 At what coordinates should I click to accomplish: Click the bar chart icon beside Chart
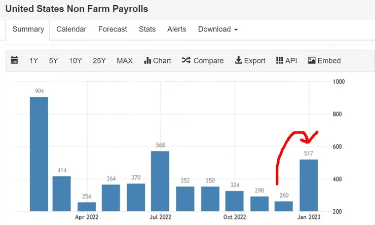(147, 60)
